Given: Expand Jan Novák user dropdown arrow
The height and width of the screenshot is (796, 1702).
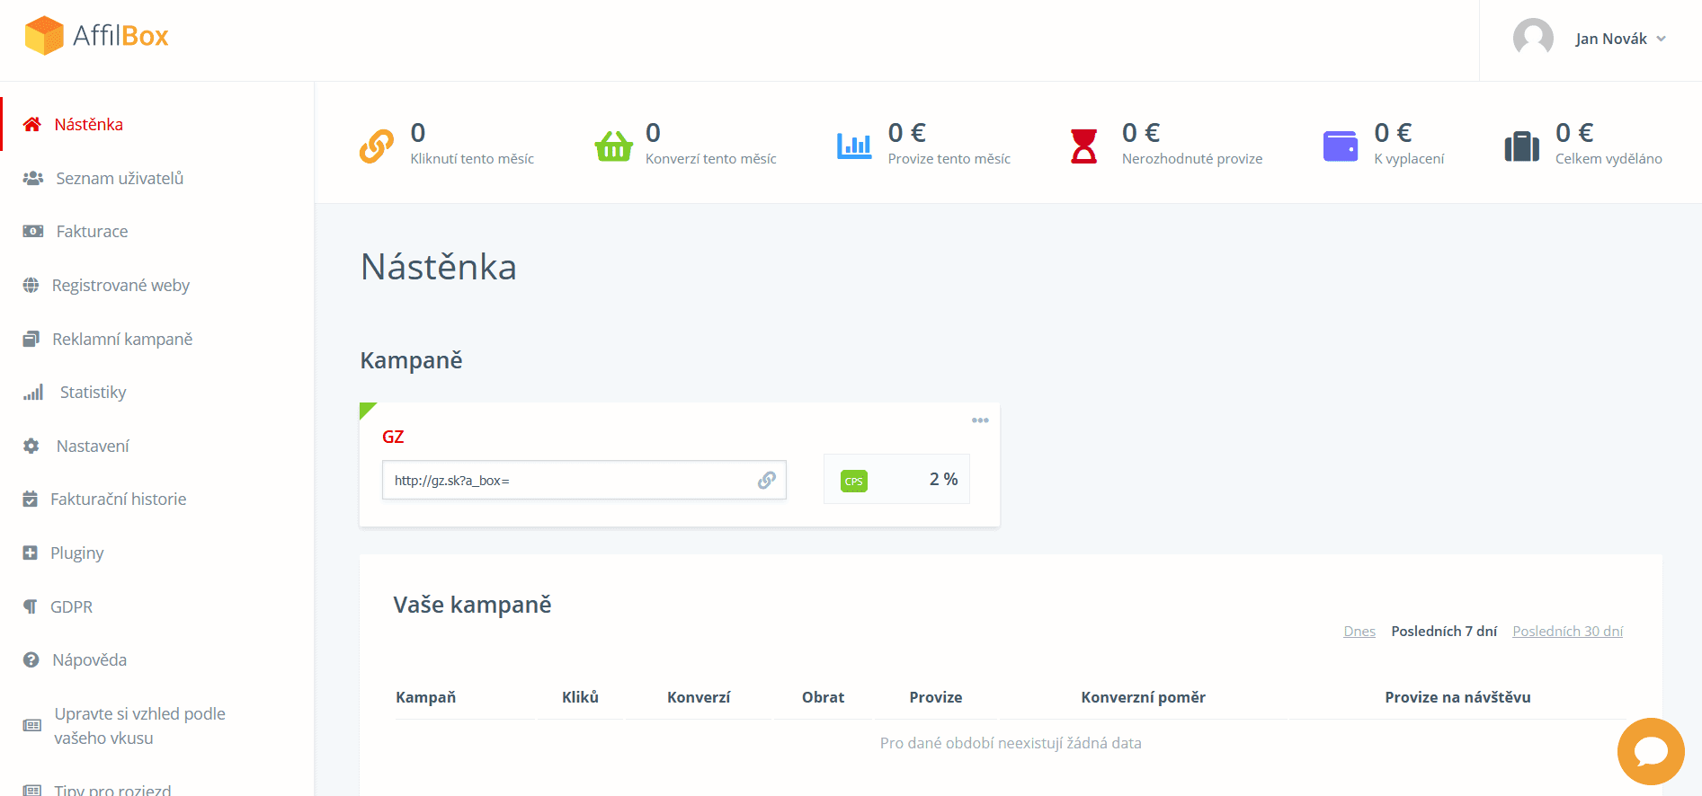Looking at the screenshot, I should pyautogui.click(x=1661, y=39).
